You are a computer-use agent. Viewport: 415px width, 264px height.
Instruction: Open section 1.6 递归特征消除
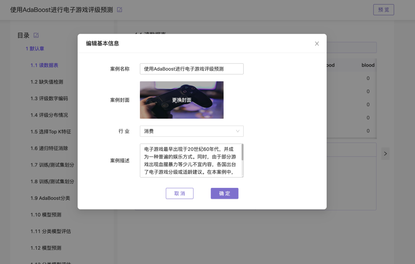click(x=49, y=148)
